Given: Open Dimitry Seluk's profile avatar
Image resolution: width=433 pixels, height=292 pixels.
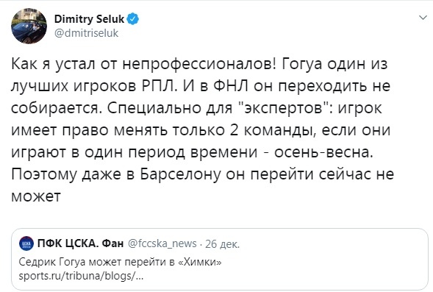Looking at the screenshot, I should (29, 26).
